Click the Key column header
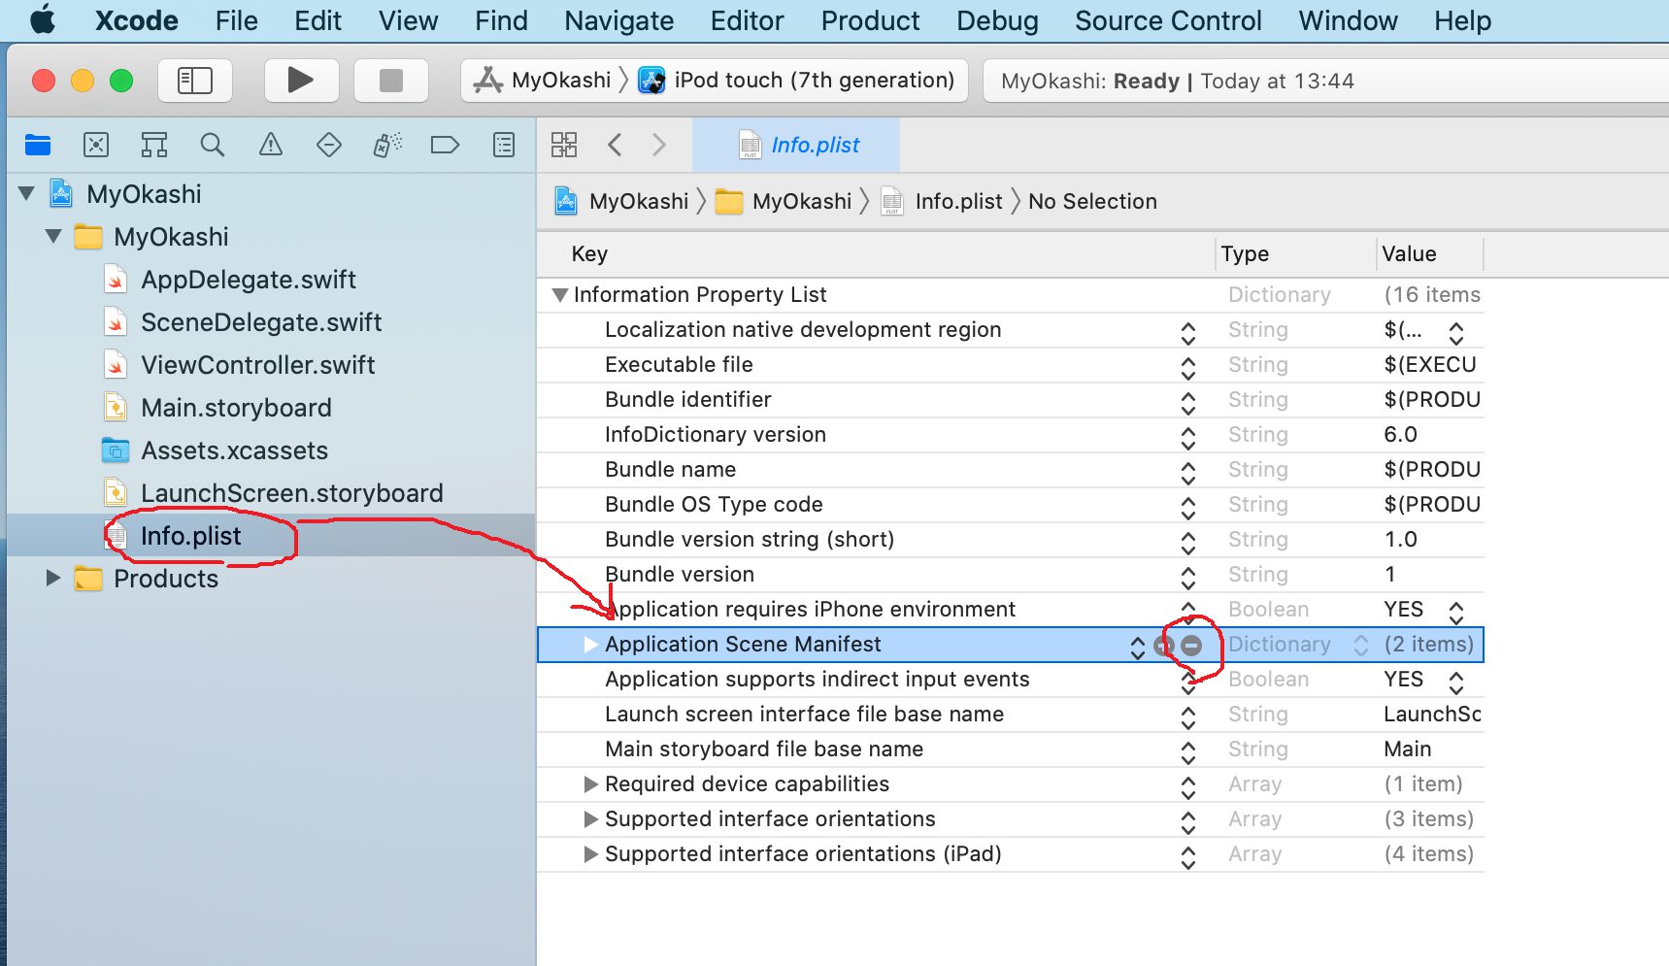The image size is (1669, 966). pyautogui.click(x=589, y=253)
